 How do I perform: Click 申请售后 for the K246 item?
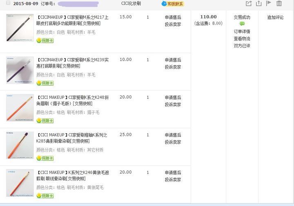[x=173, y=173]
